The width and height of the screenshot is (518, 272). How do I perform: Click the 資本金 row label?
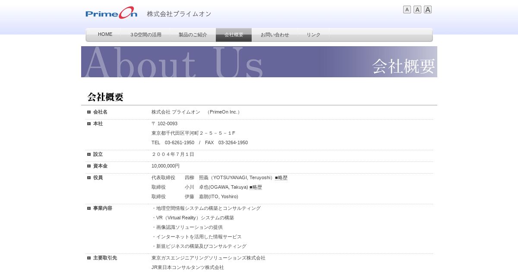pyautogui.click(x=100, y=166)
